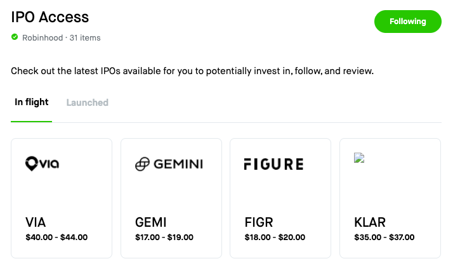Click the KLAR ticker symbol text
The image size is (460, 273).
coord(370,222)
